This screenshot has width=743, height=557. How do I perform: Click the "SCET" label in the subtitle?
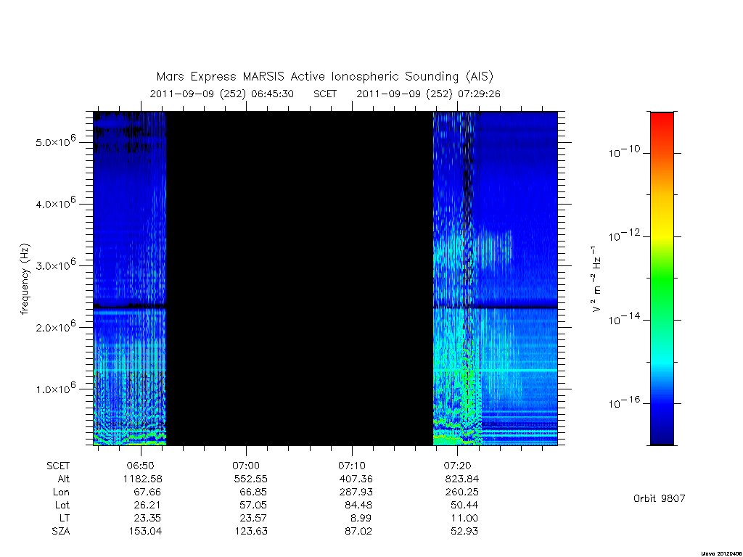click(x=325, y=94)
